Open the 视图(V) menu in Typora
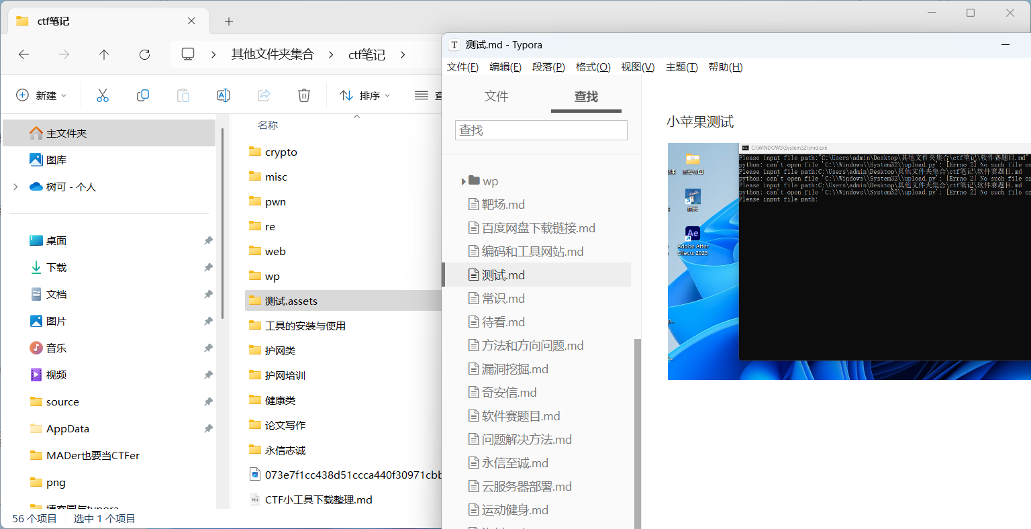The image size is (1031, 529). click(638, 67)
